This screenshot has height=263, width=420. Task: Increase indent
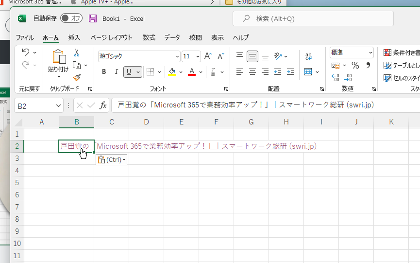pos(290,72)
